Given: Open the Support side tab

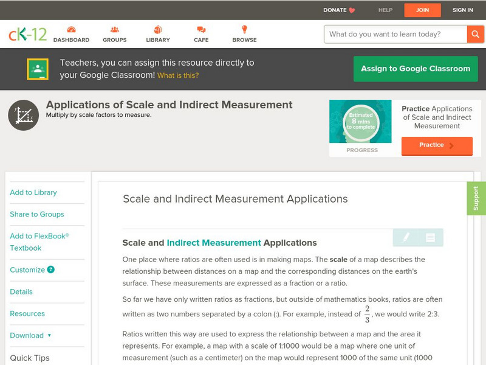Looking at the screenshot, I should [x=476, y=198].
